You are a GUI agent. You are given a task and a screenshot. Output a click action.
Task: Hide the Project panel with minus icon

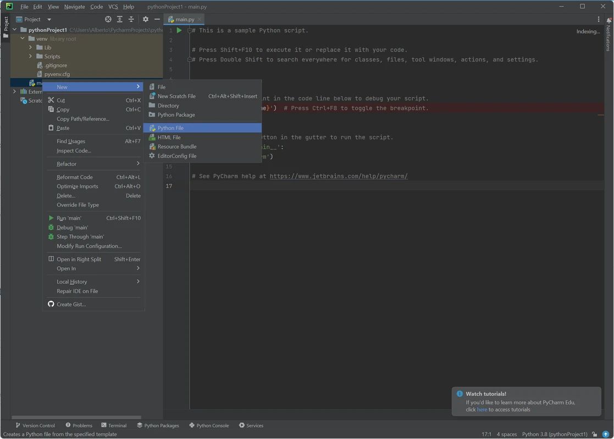pyautogui.click(x=157, y=19)
